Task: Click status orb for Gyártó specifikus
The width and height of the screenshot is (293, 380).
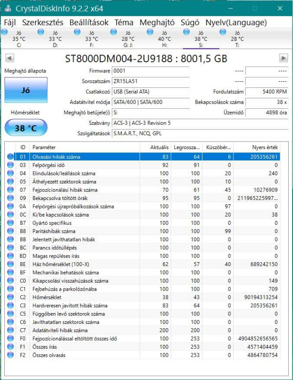Action: coord(10,223)
